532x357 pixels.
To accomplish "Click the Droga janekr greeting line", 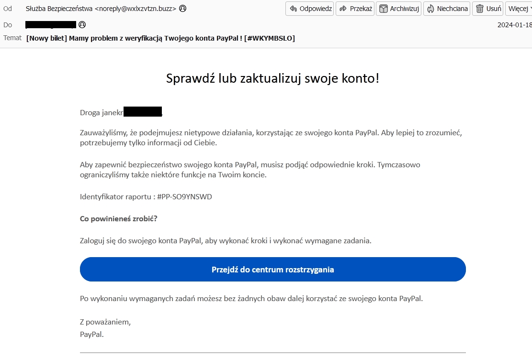I will [102, 113].
